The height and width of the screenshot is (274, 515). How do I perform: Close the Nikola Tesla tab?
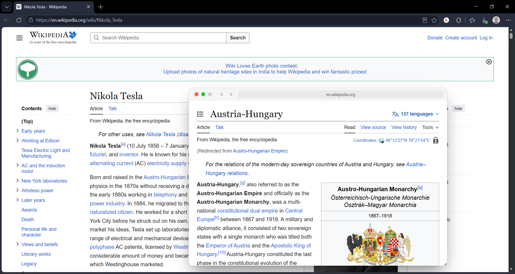tap(89, 7)
